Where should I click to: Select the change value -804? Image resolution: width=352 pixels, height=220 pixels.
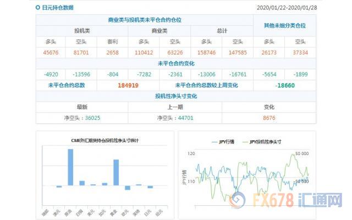click(x=113, y=75)
